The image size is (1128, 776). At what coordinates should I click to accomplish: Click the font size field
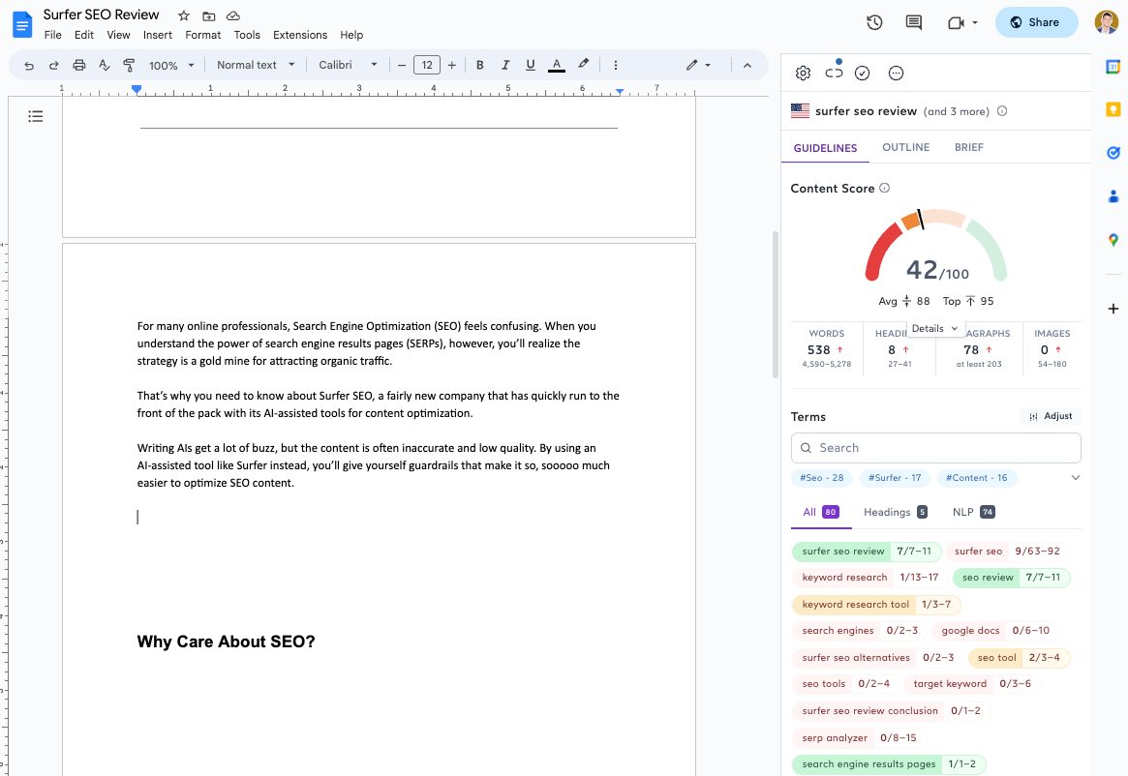(x=427, y=66)
